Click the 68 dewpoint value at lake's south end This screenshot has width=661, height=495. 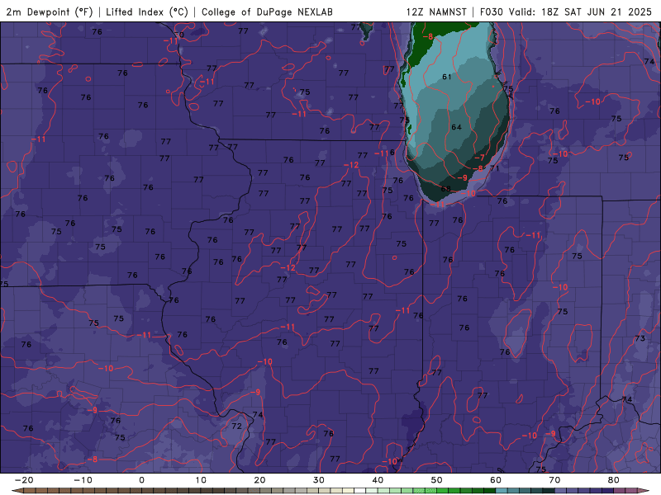[x=445, y=189]
